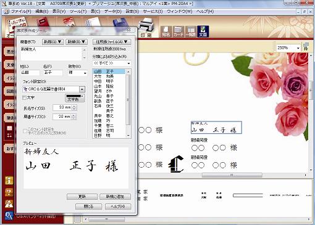This screenshot has height=225, width=315.
Task: Open the ツール(T) menu
Action: pos(78,12)
